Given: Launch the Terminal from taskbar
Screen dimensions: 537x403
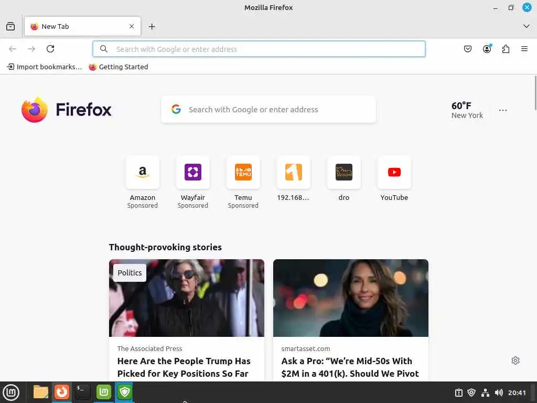Looking at the screenshot, I should point(82,392).
